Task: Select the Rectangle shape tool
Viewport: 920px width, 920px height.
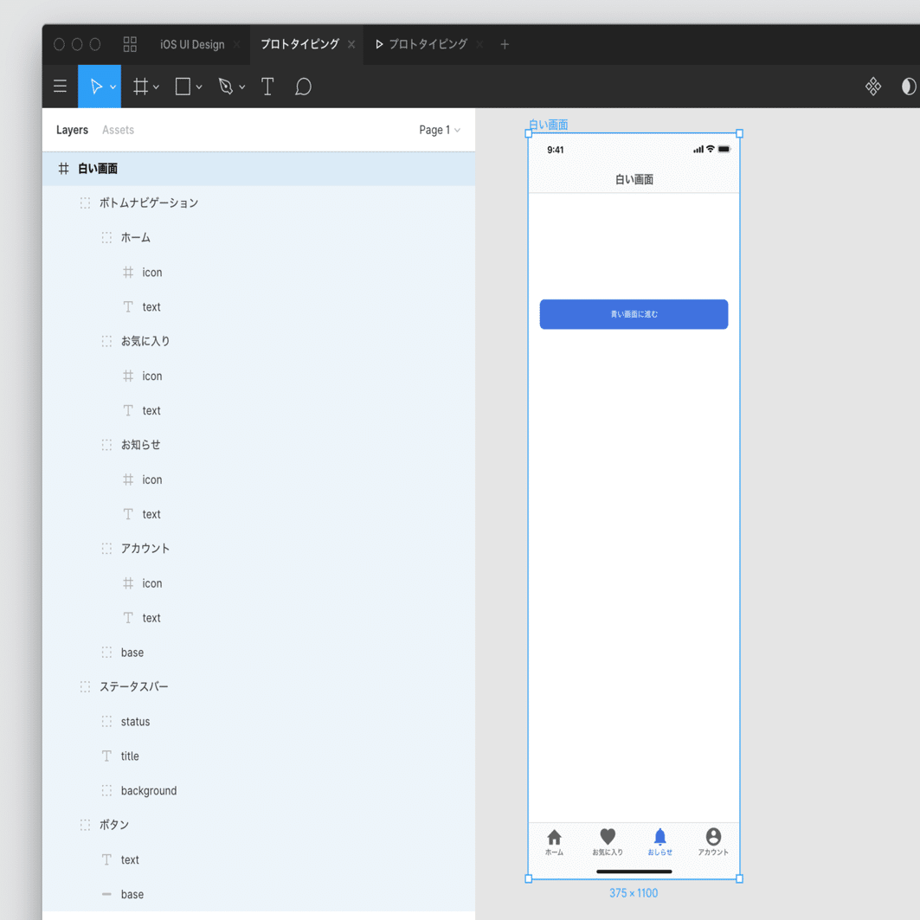Action: (183, 87)
